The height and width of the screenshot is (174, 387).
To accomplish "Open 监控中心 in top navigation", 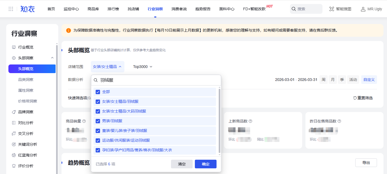I will pyautogui.click(x=71, y=9).
